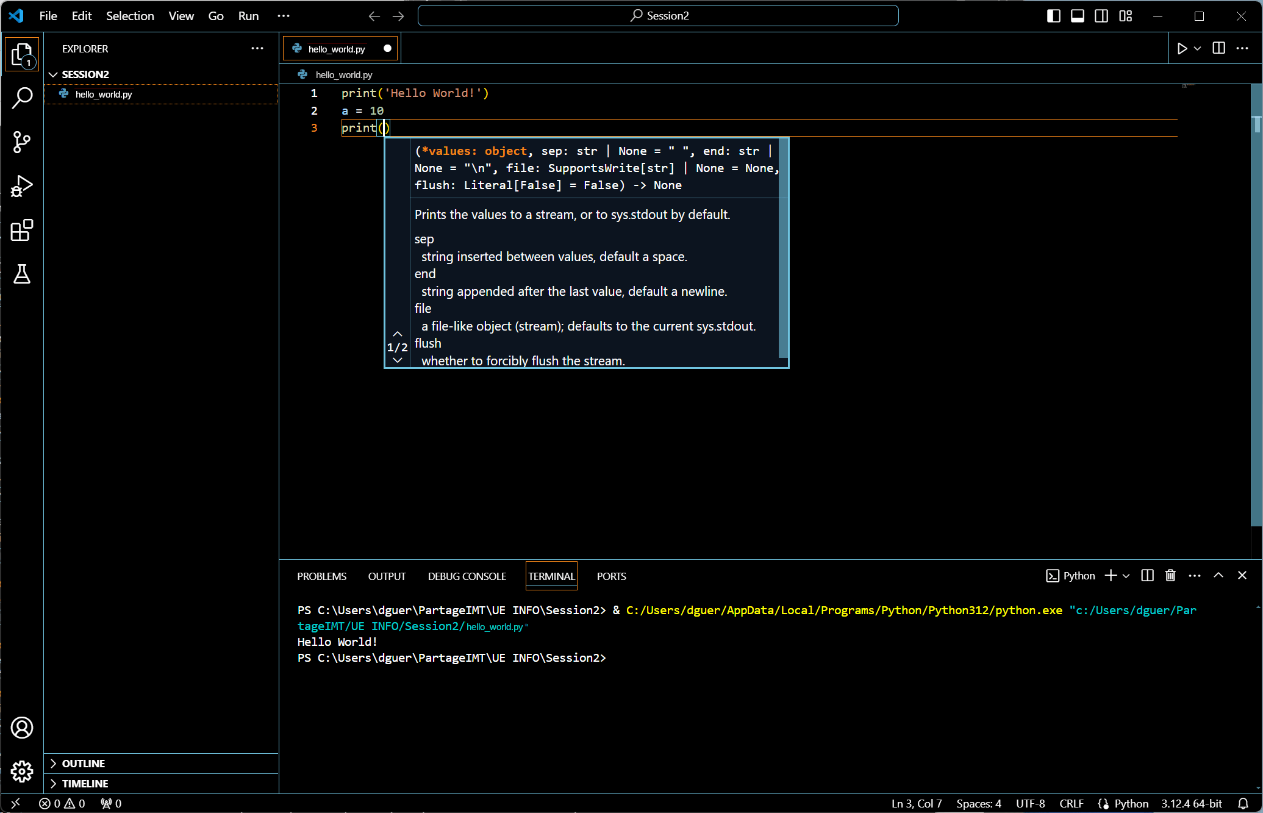Open the new terminal launch profile dropdown

pyautogui.click(x=1126, y=576)
